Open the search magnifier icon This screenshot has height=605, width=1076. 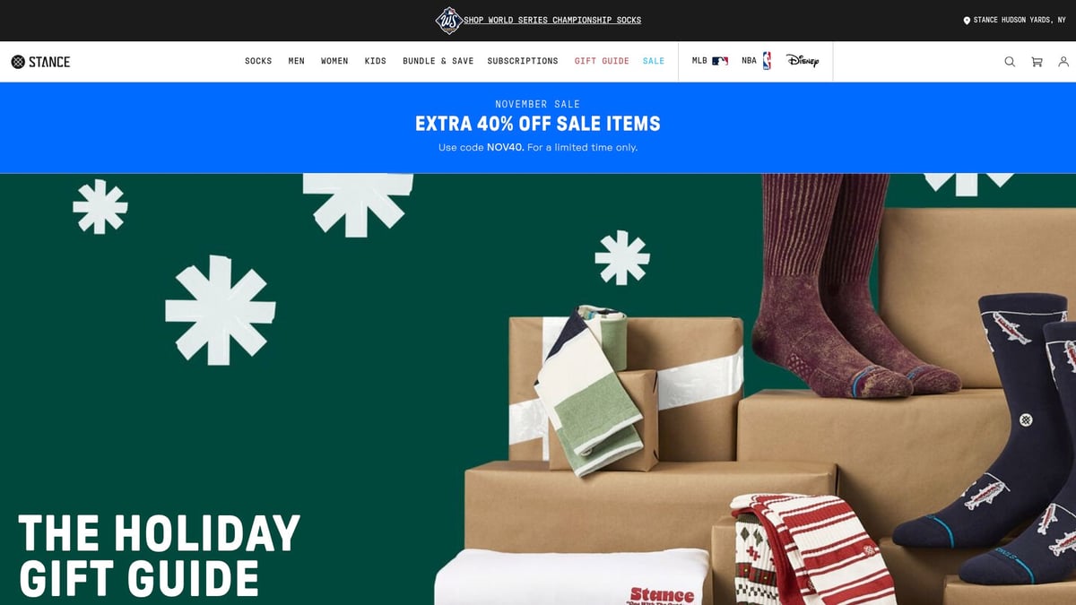point(1010,62)
